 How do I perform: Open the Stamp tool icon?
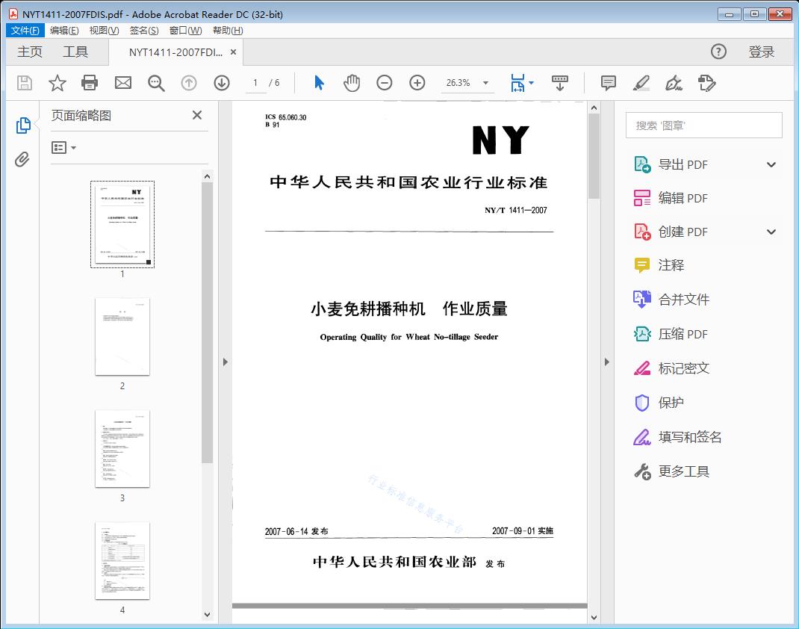pos(706,83)
